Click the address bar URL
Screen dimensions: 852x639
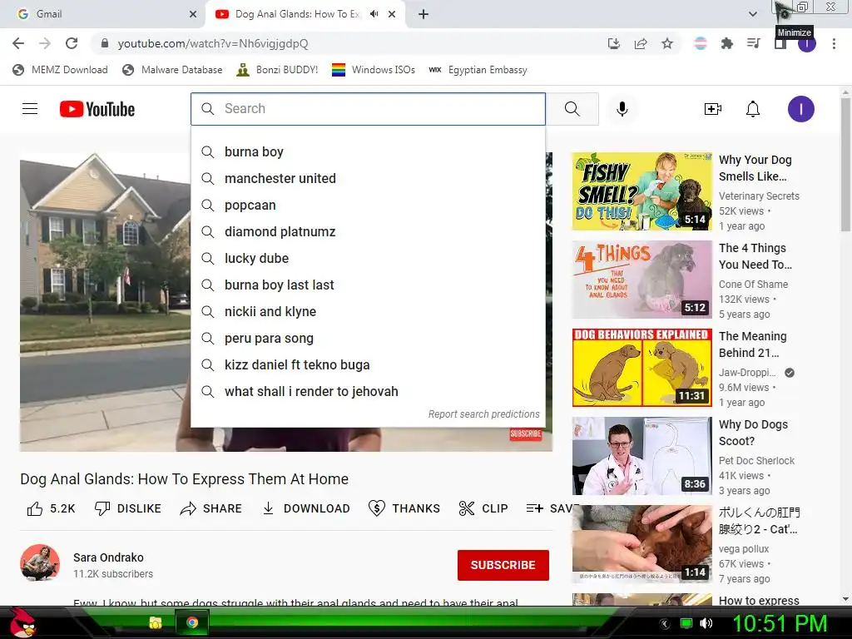(x=213, y=43)
